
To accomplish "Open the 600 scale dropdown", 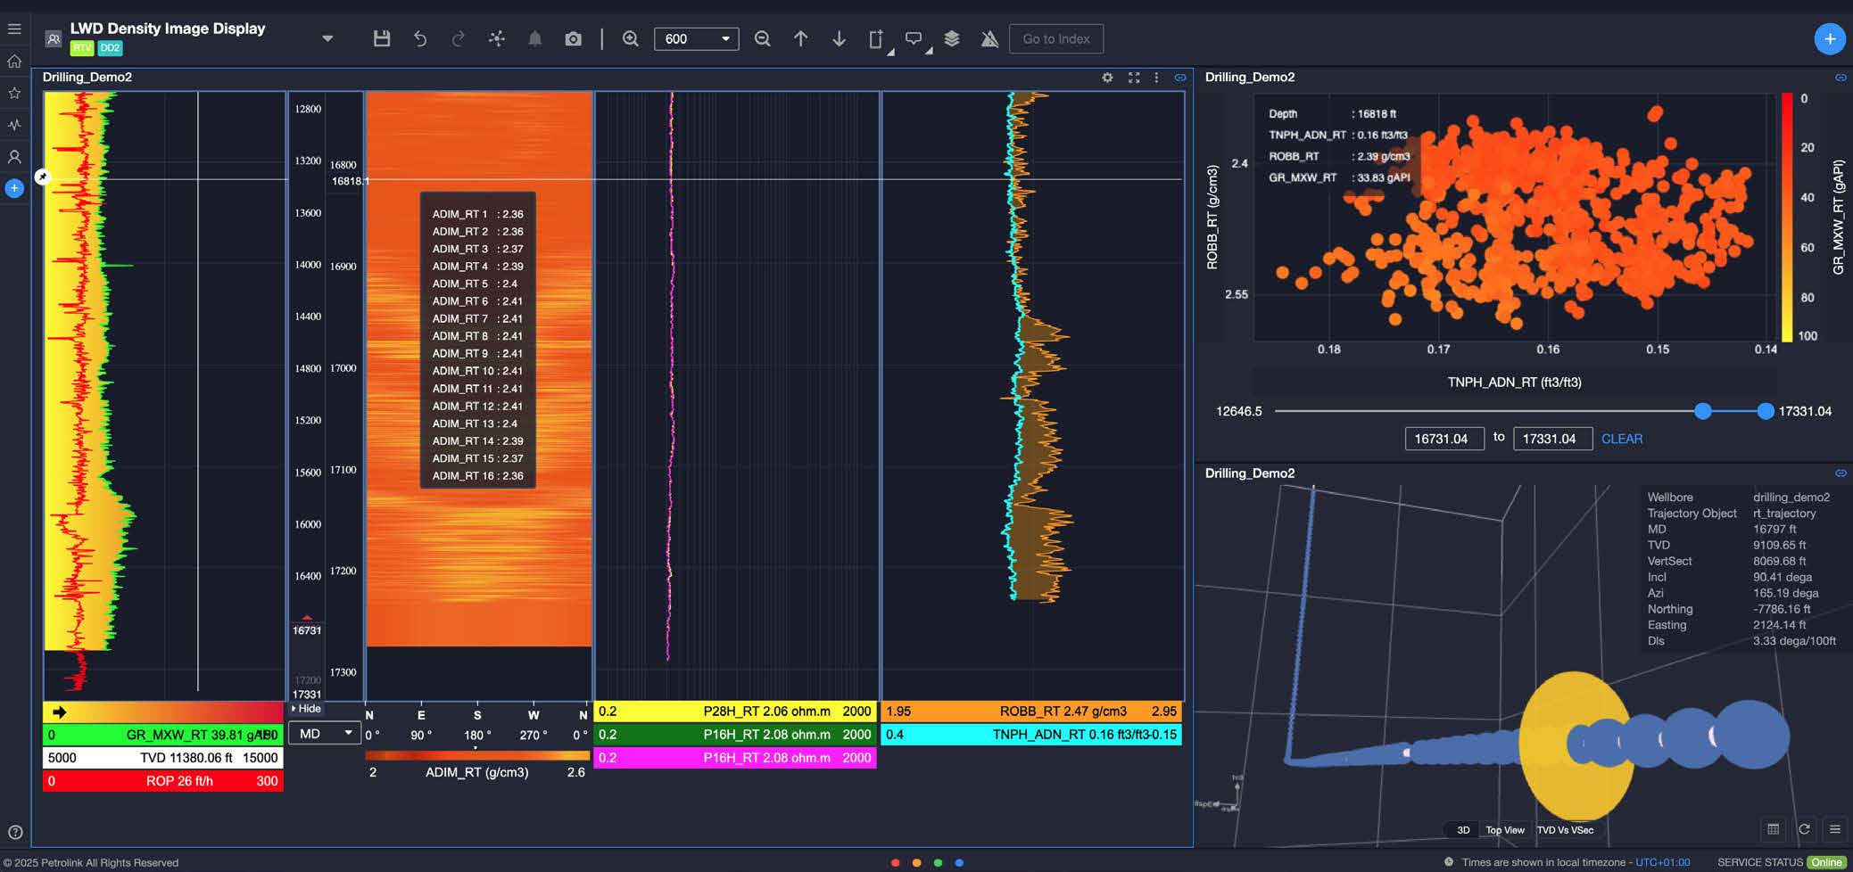I will [x=696, y=38].
